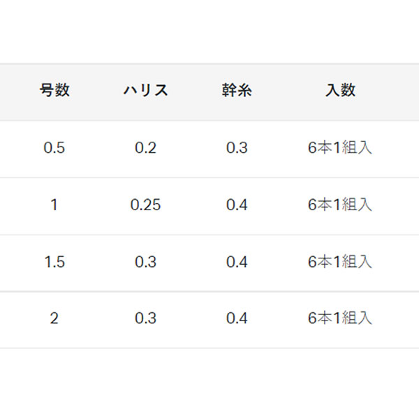The height and width of the screenshot is (419, 419).
Task: Select ハリス value 0.2 cell
Action: (145, 148)
